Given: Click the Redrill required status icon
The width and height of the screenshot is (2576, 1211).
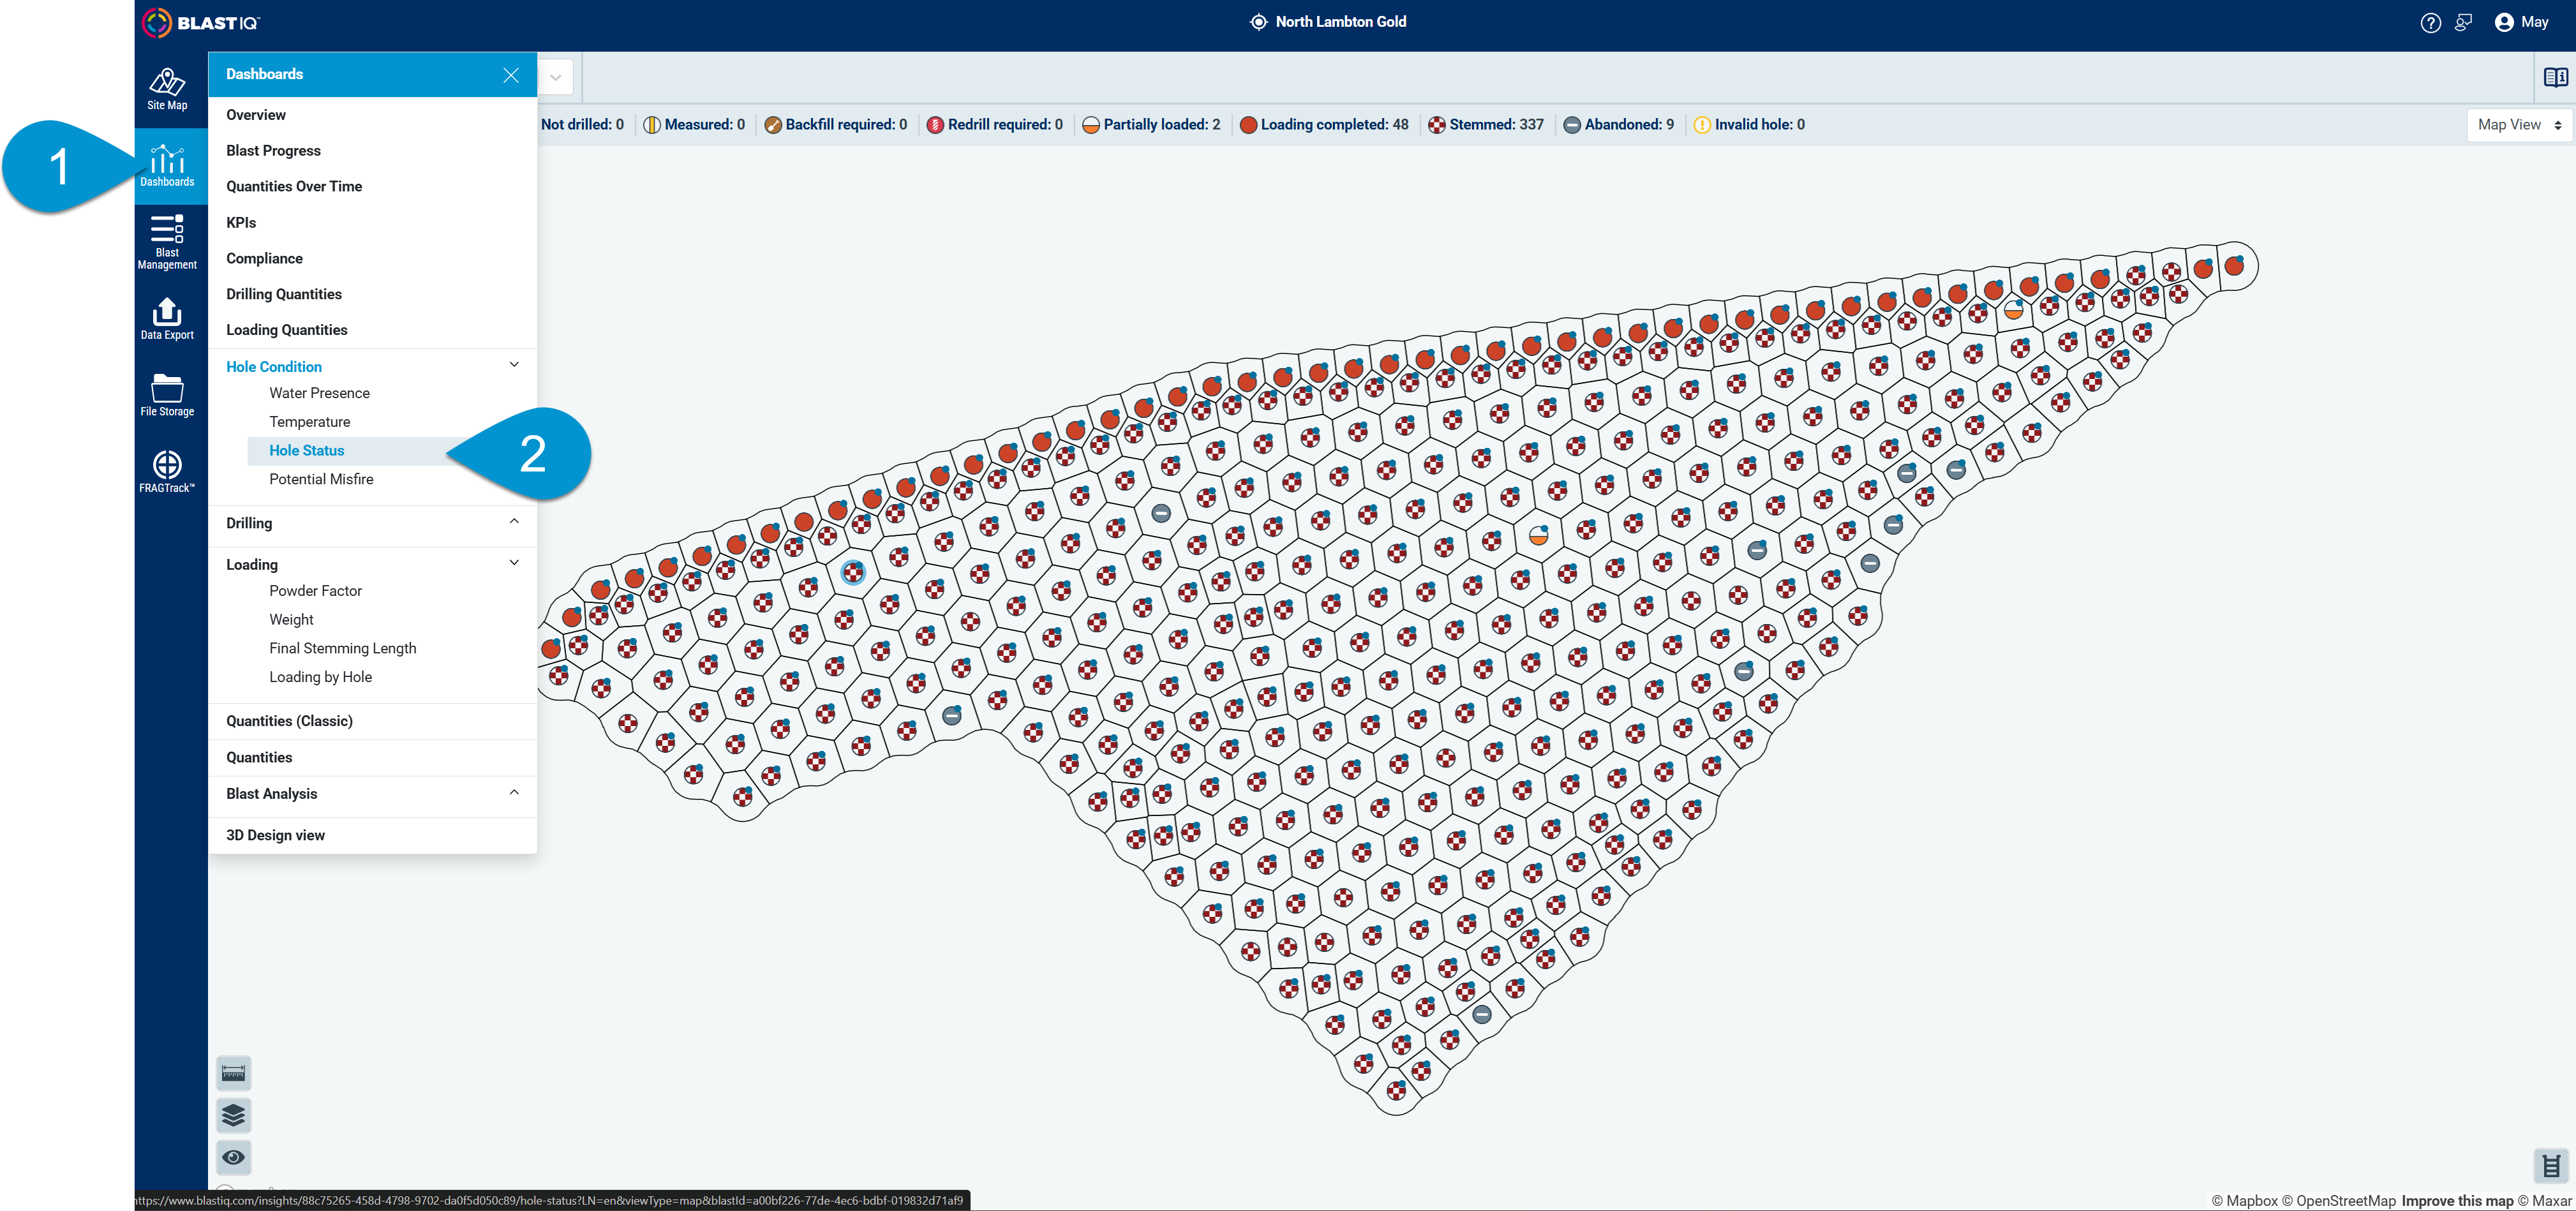Looking at the screenshot, I should (x=935, y=125).
